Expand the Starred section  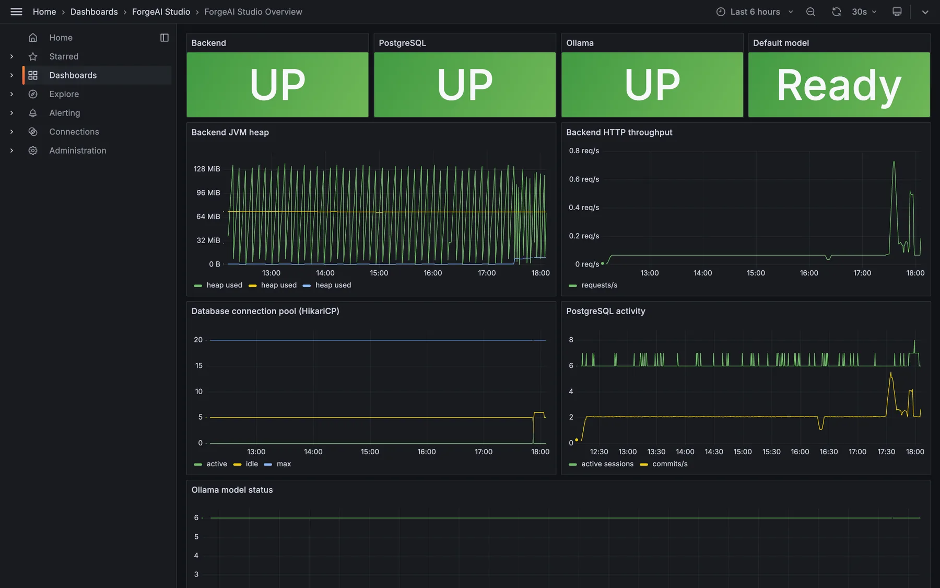[11, 56]
